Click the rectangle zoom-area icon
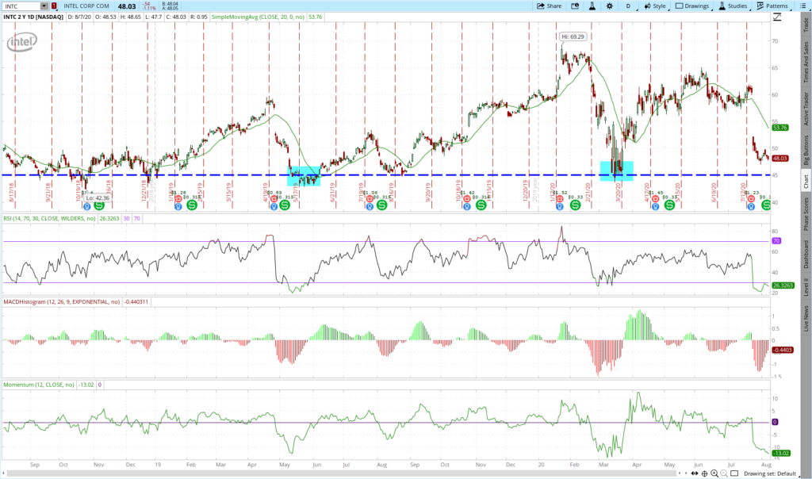The image size is (812, 479). coord(734,473)
